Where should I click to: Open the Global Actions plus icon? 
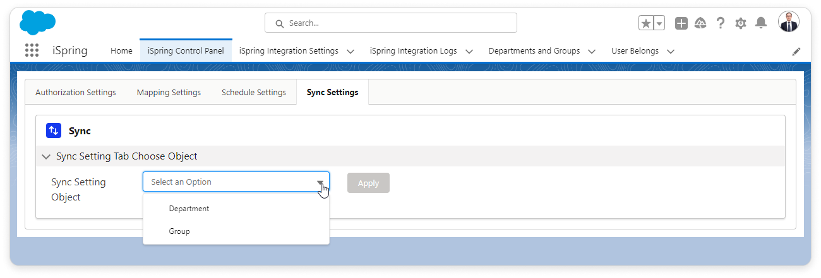click(x=681, y=23)
